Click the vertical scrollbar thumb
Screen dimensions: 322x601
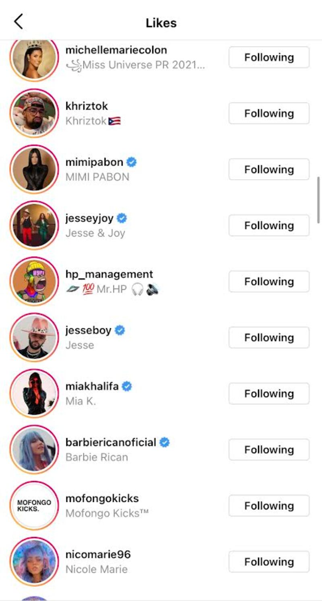tap(319, 200)
